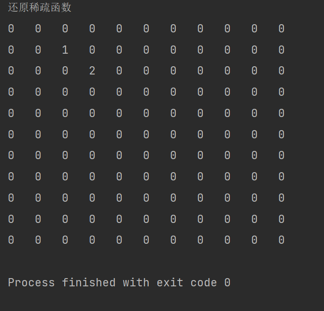This screenshot has height=311, width=324.
Task: Click the 还原稀疏函数 heading text
Action: [x=40, y=8]
